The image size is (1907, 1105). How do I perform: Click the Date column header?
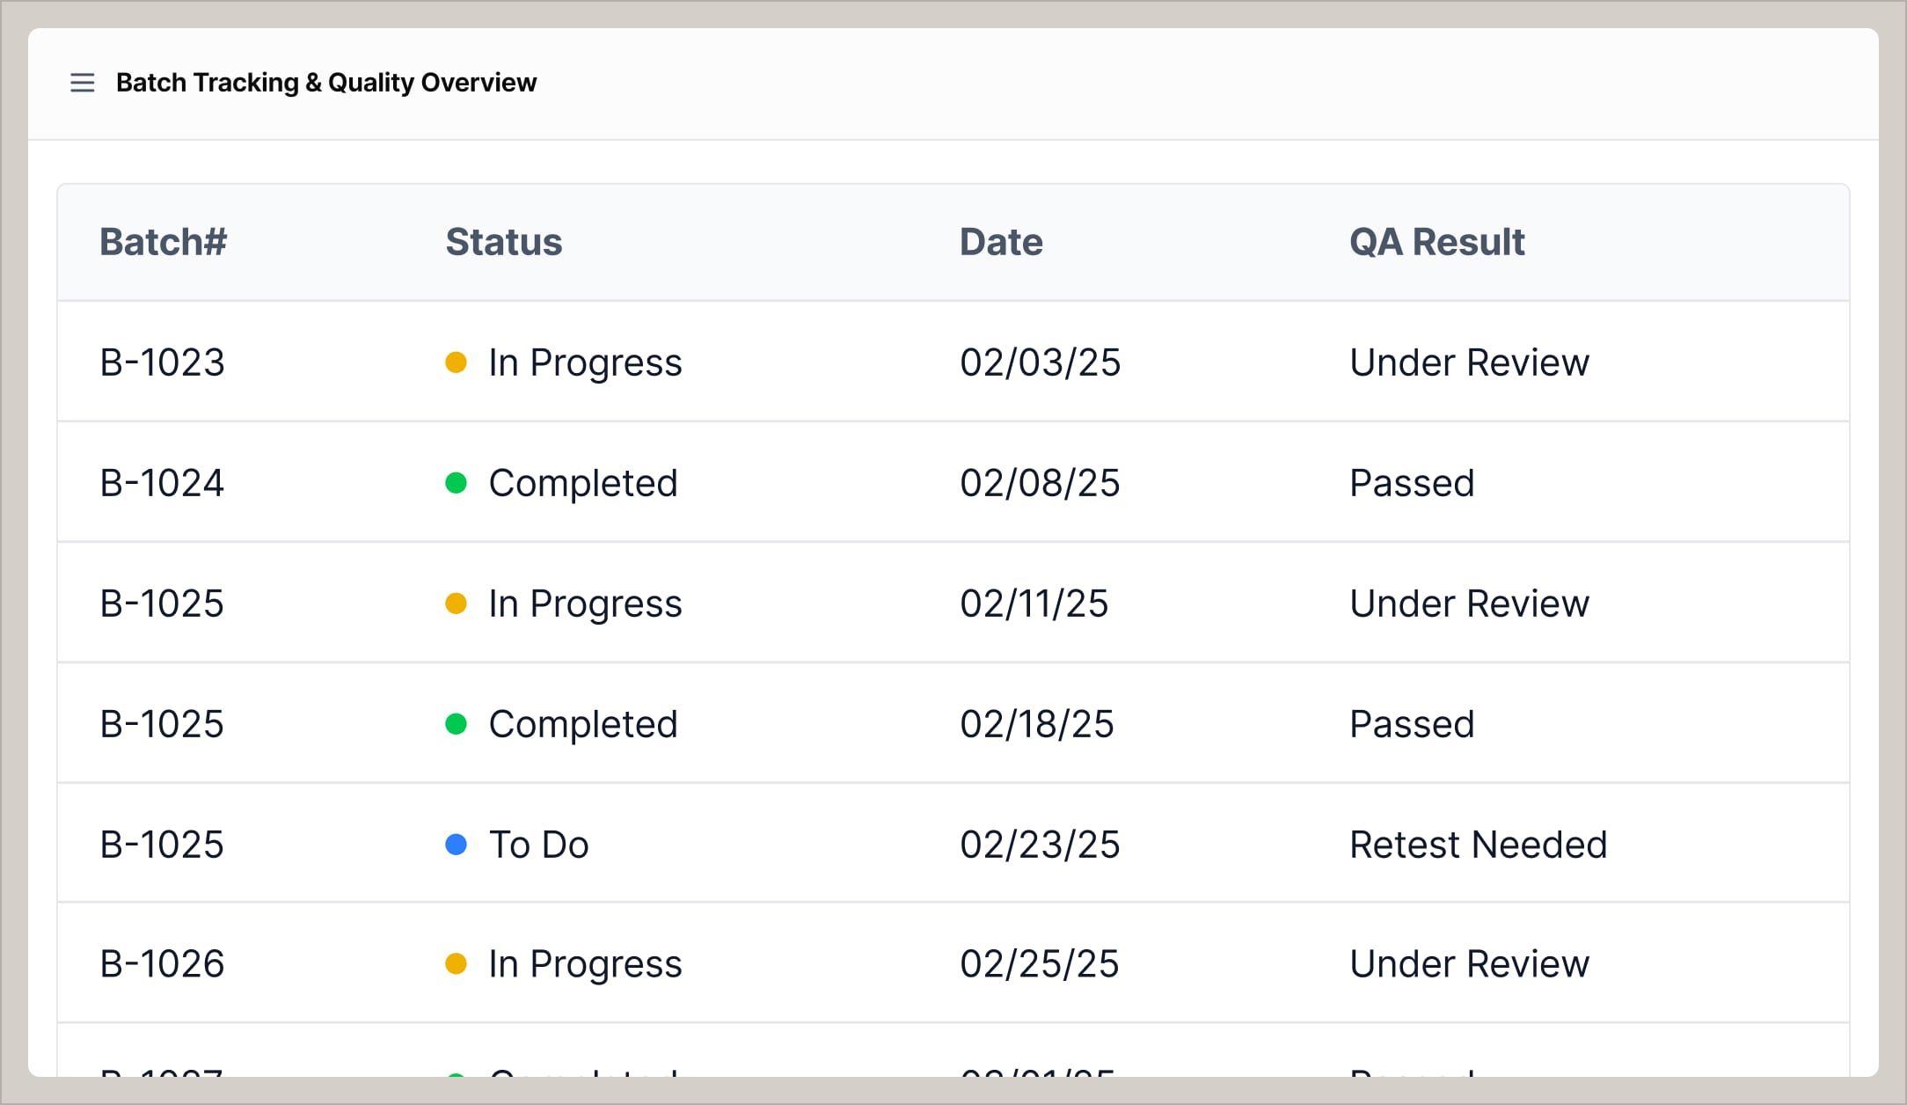tap(1000, 242)
